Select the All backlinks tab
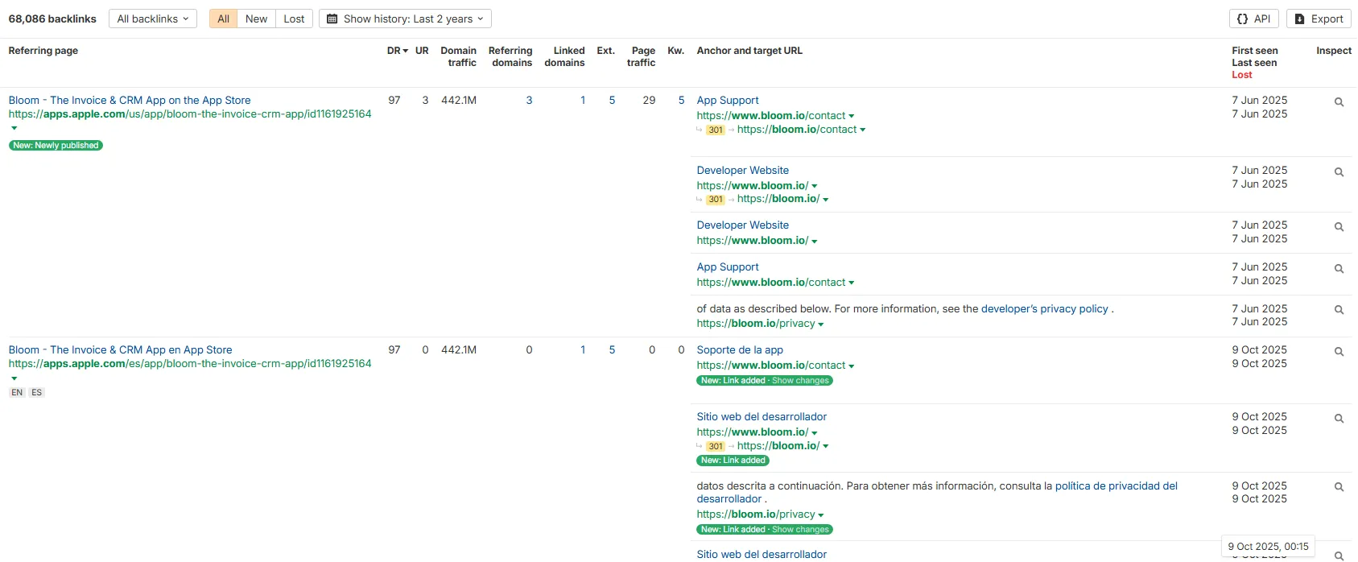 point(223,19)
